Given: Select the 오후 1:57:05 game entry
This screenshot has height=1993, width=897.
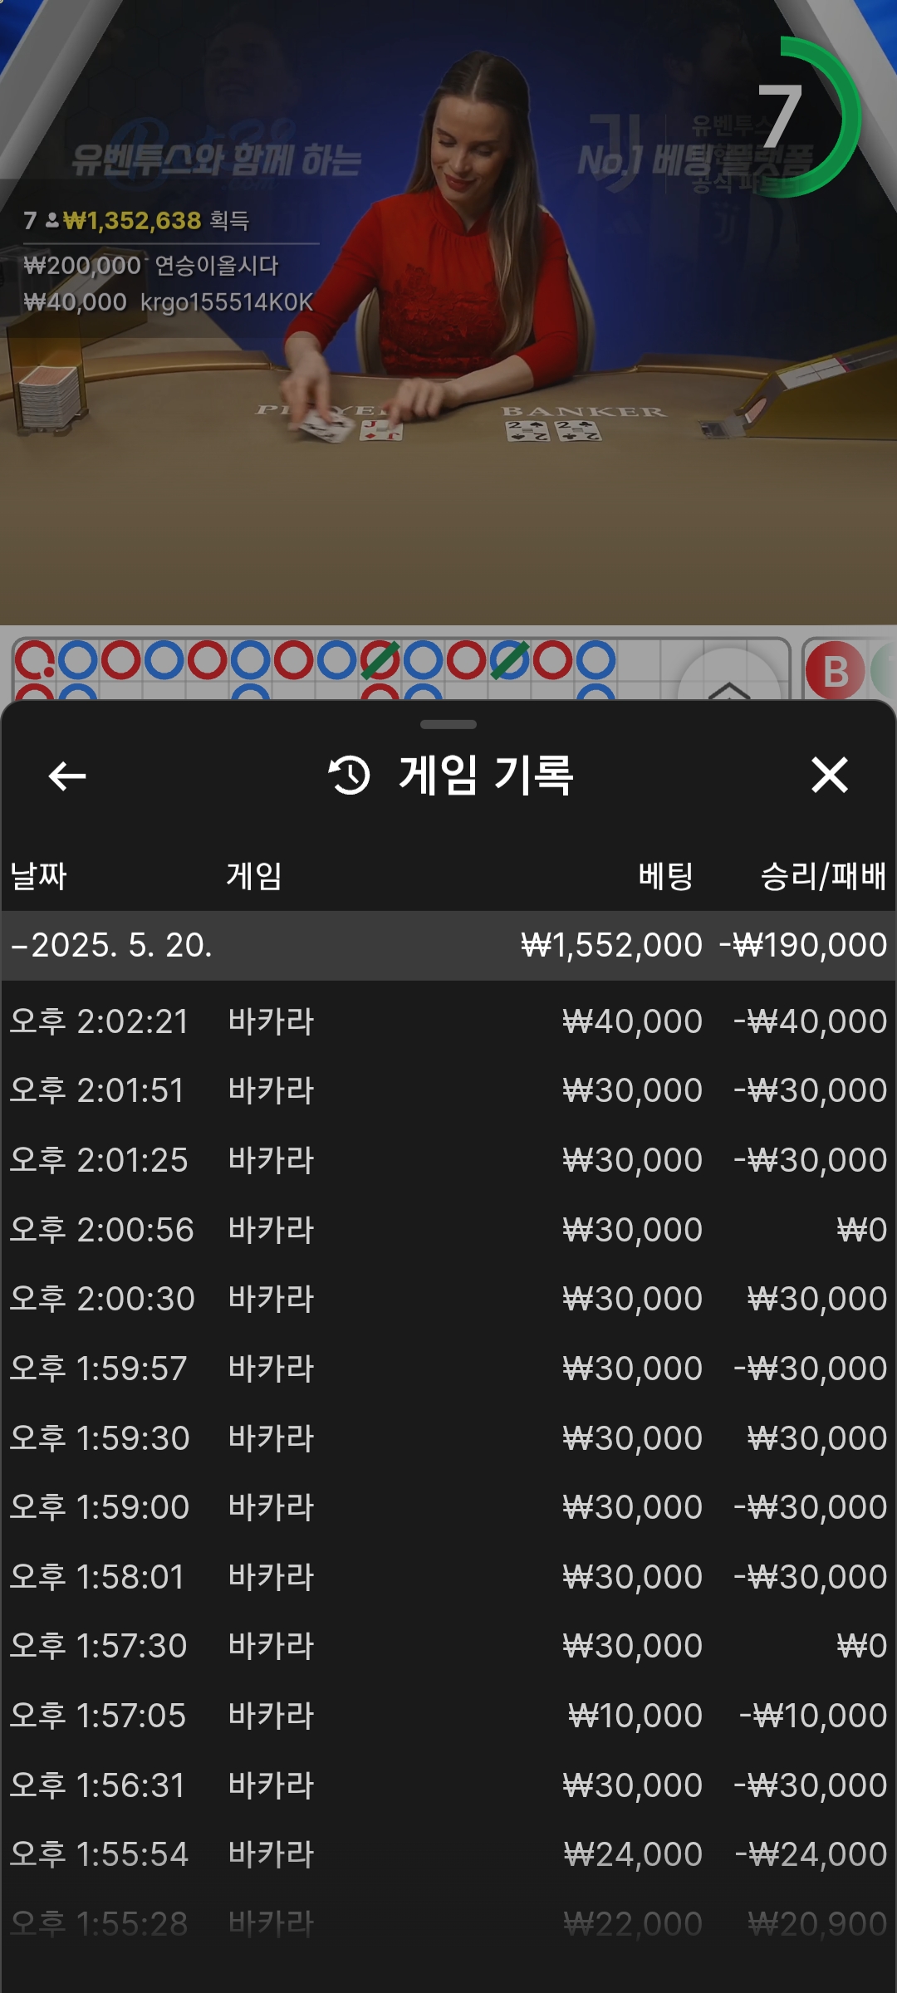Looking at the screenshot, I should tap(448, 1716).
